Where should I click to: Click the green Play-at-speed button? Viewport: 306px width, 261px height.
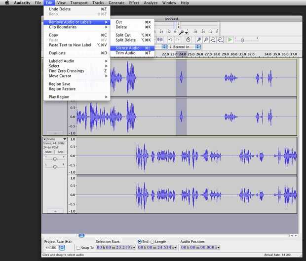tap(230, 40)
